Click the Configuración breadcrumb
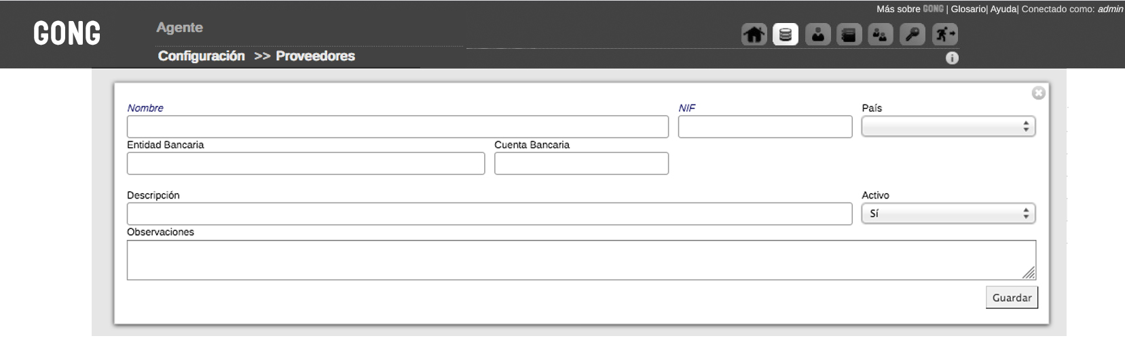 click(201, 56)
